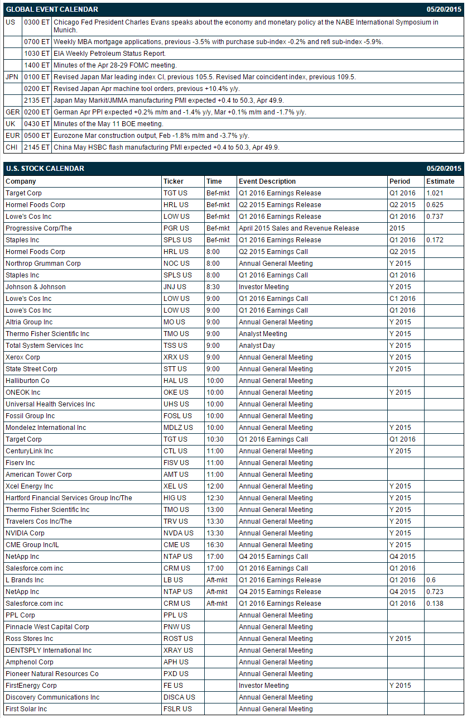Viewport: 467px width, 718px height.
Task: Click the 0700 ET time cell
Action: coord(37,42)
